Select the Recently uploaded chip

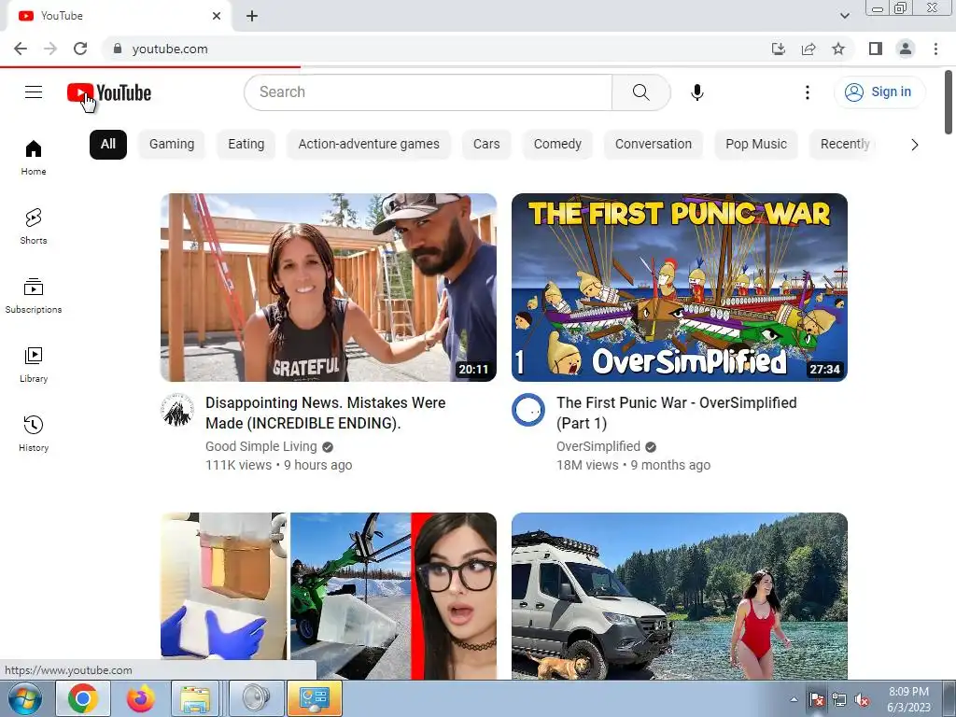pyautogui.click(x=844, y=145)
